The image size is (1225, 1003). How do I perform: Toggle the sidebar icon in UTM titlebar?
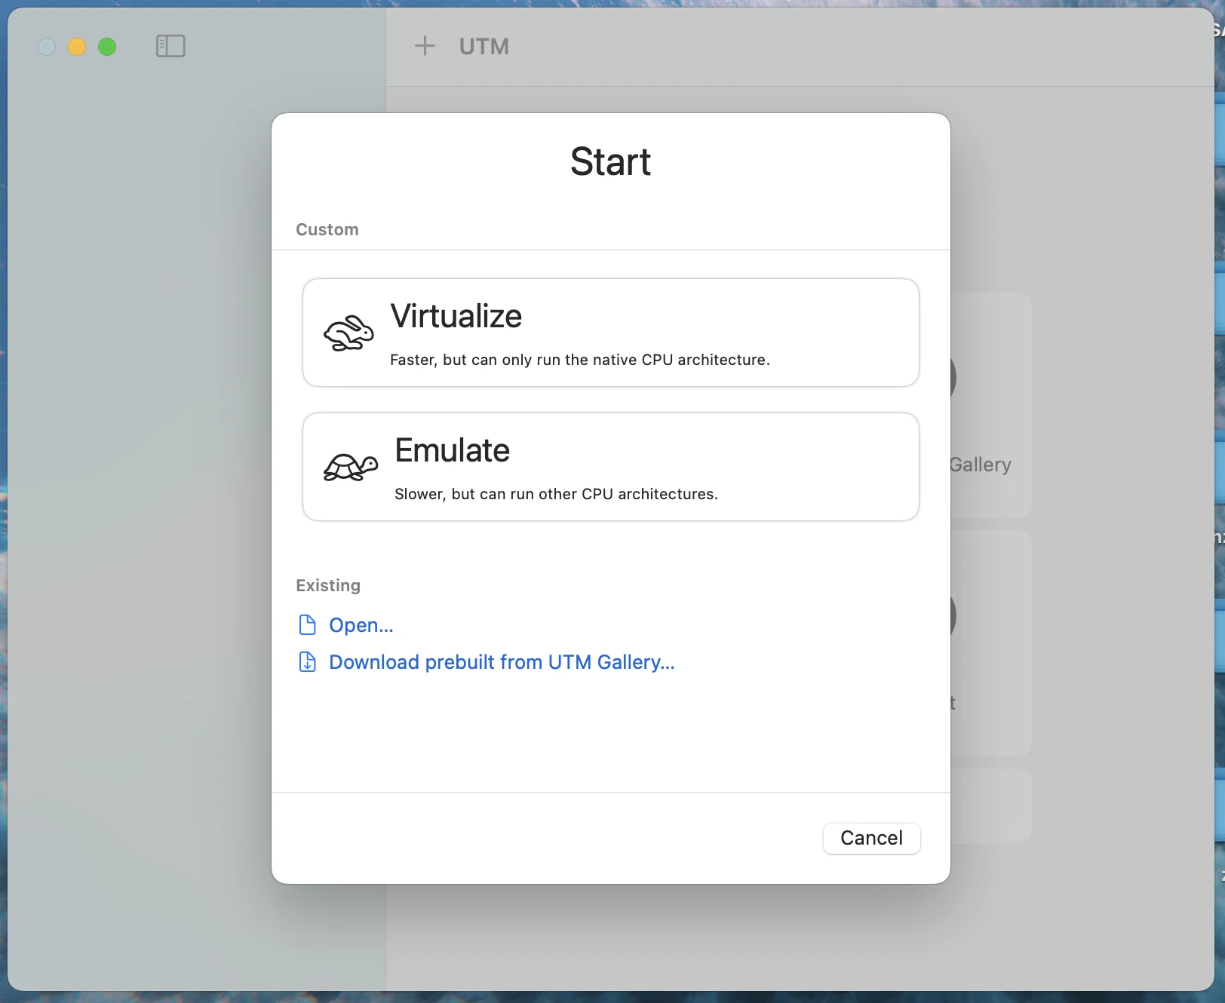(170, 46)
